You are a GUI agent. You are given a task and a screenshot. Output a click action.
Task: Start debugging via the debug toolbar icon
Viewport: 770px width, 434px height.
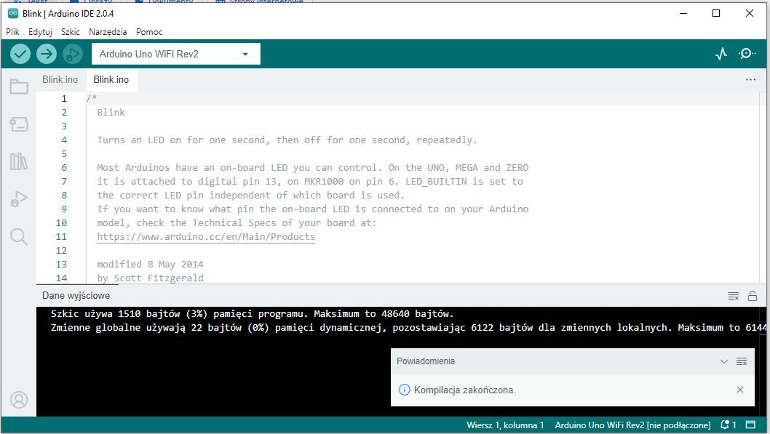point(72,53)
